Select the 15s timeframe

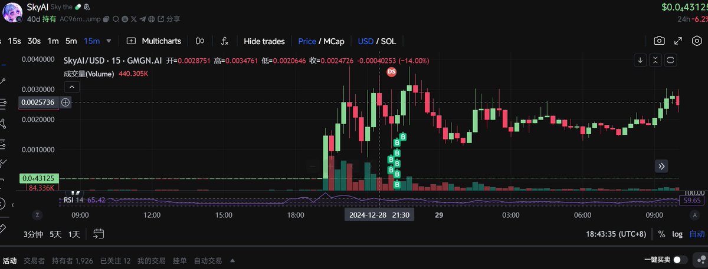click(15, 41)
